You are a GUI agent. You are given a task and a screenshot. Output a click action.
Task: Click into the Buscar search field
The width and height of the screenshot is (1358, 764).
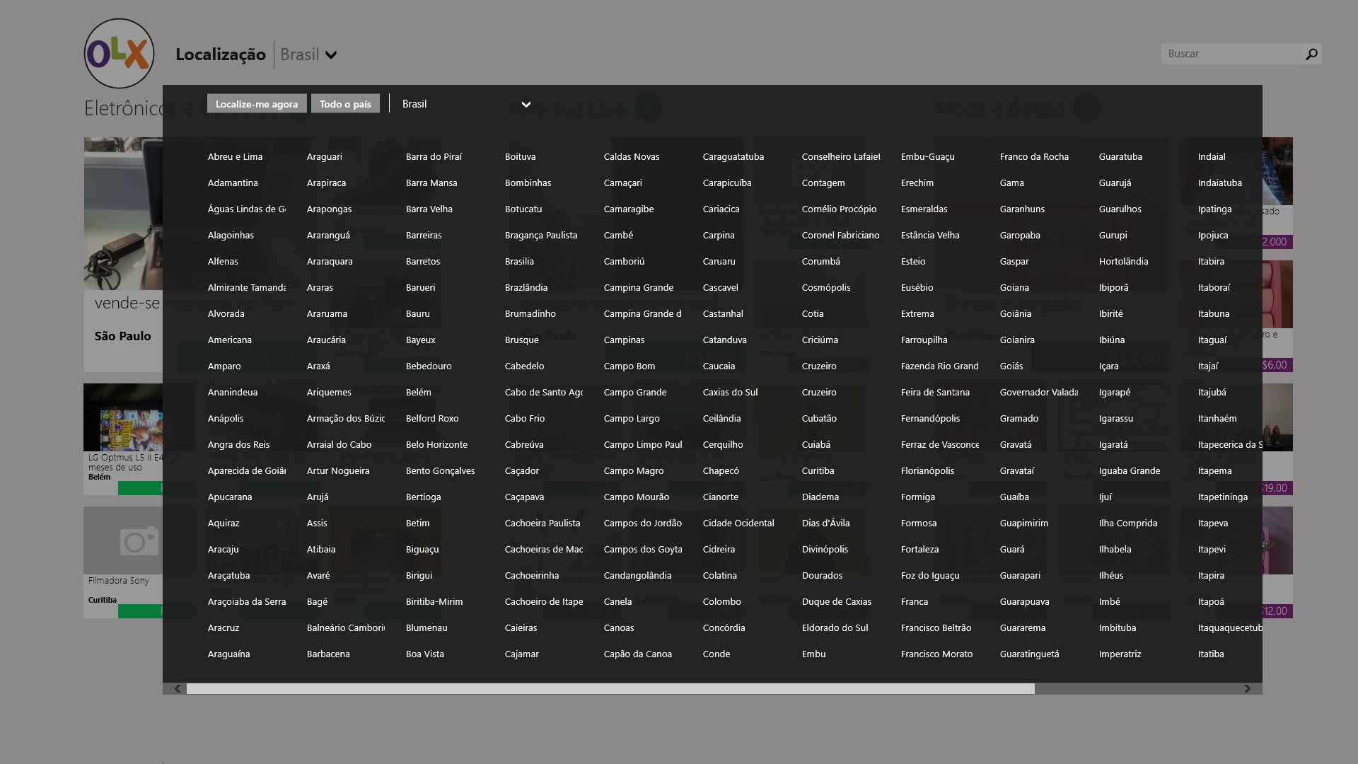[1231, 54]
